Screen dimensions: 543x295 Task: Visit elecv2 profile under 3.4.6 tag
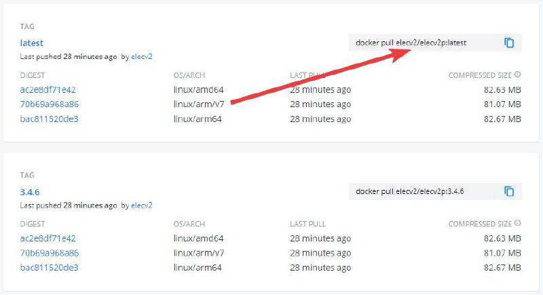[x=142, y=205]
